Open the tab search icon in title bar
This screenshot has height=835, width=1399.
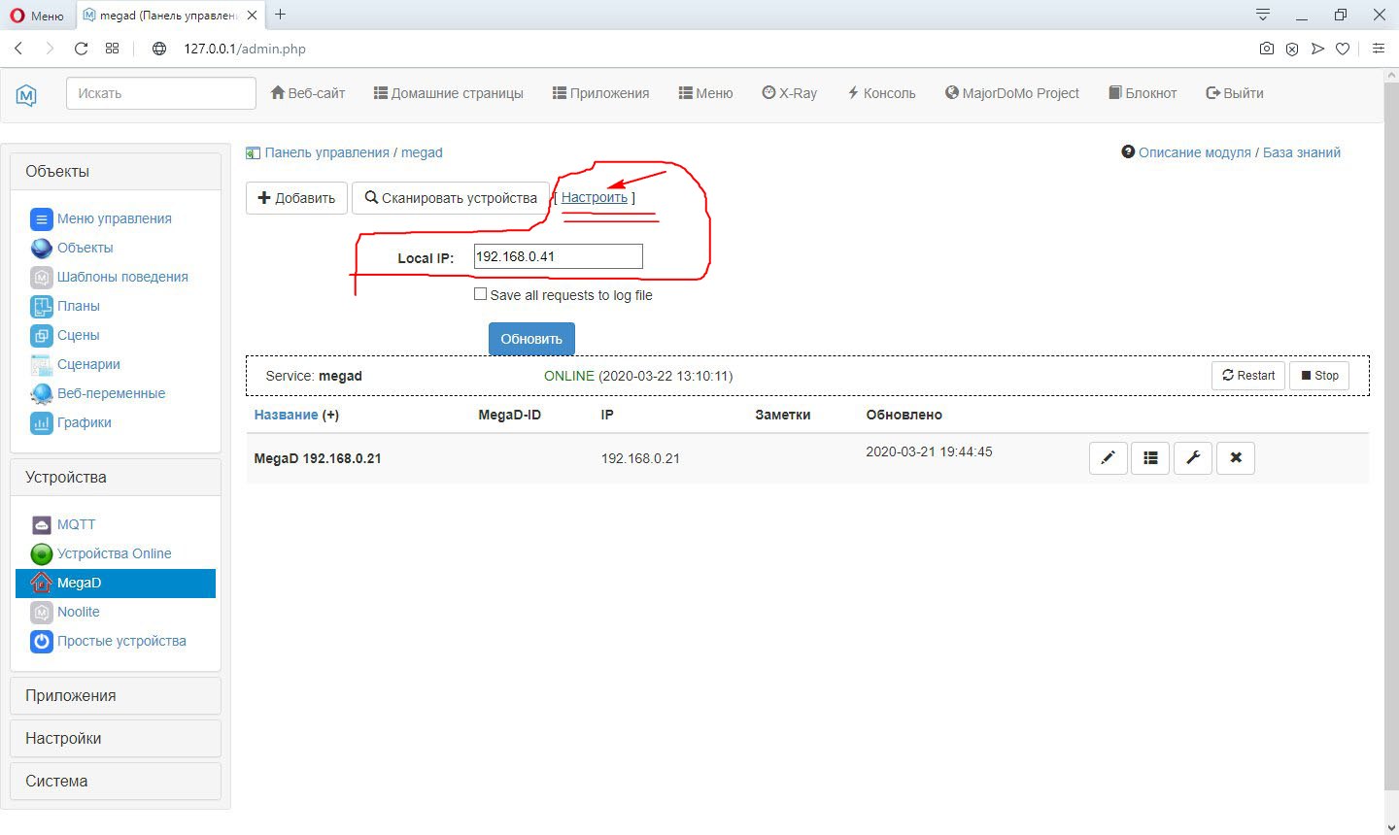click(x=1262, y=15)
